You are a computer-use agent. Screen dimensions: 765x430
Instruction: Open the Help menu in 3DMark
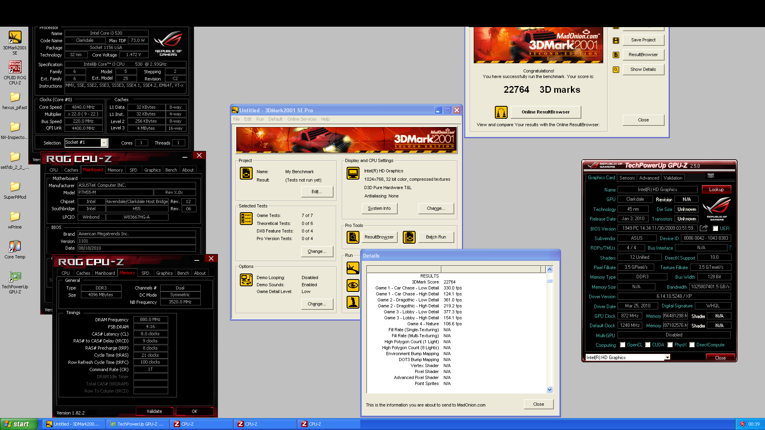(325, 119)
